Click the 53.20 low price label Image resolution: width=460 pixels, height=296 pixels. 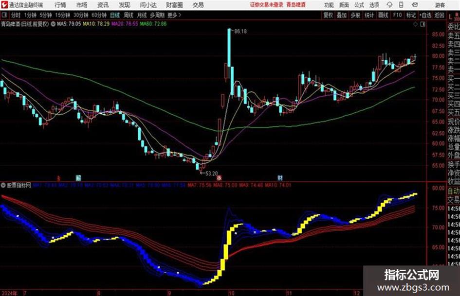point(212,174)
